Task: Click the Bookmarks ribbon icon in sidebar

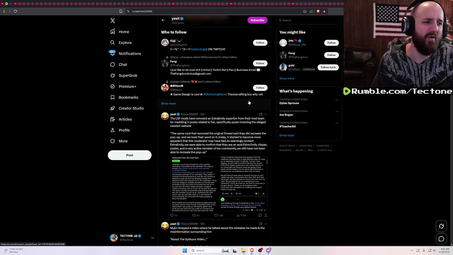Action: click(113, 97)
